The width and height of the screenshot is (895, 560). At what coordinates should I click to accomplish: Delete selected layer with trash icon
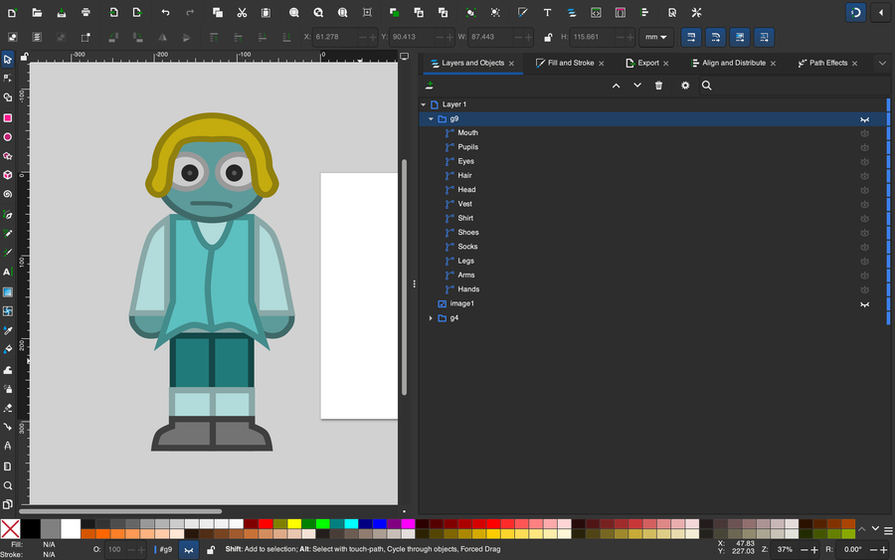[658, 86]
